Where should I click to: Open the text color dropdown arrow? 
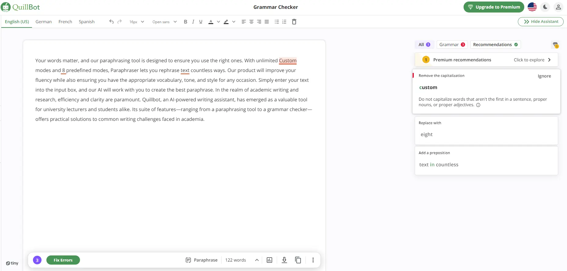(218, 22)
